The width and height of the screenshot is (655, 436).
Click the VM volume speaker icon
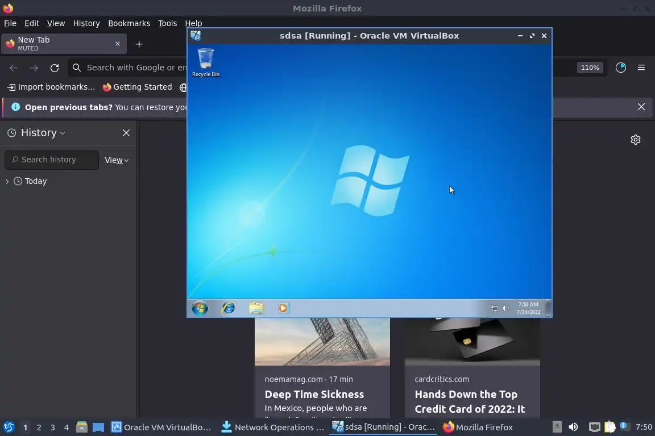tap(505, 308)
